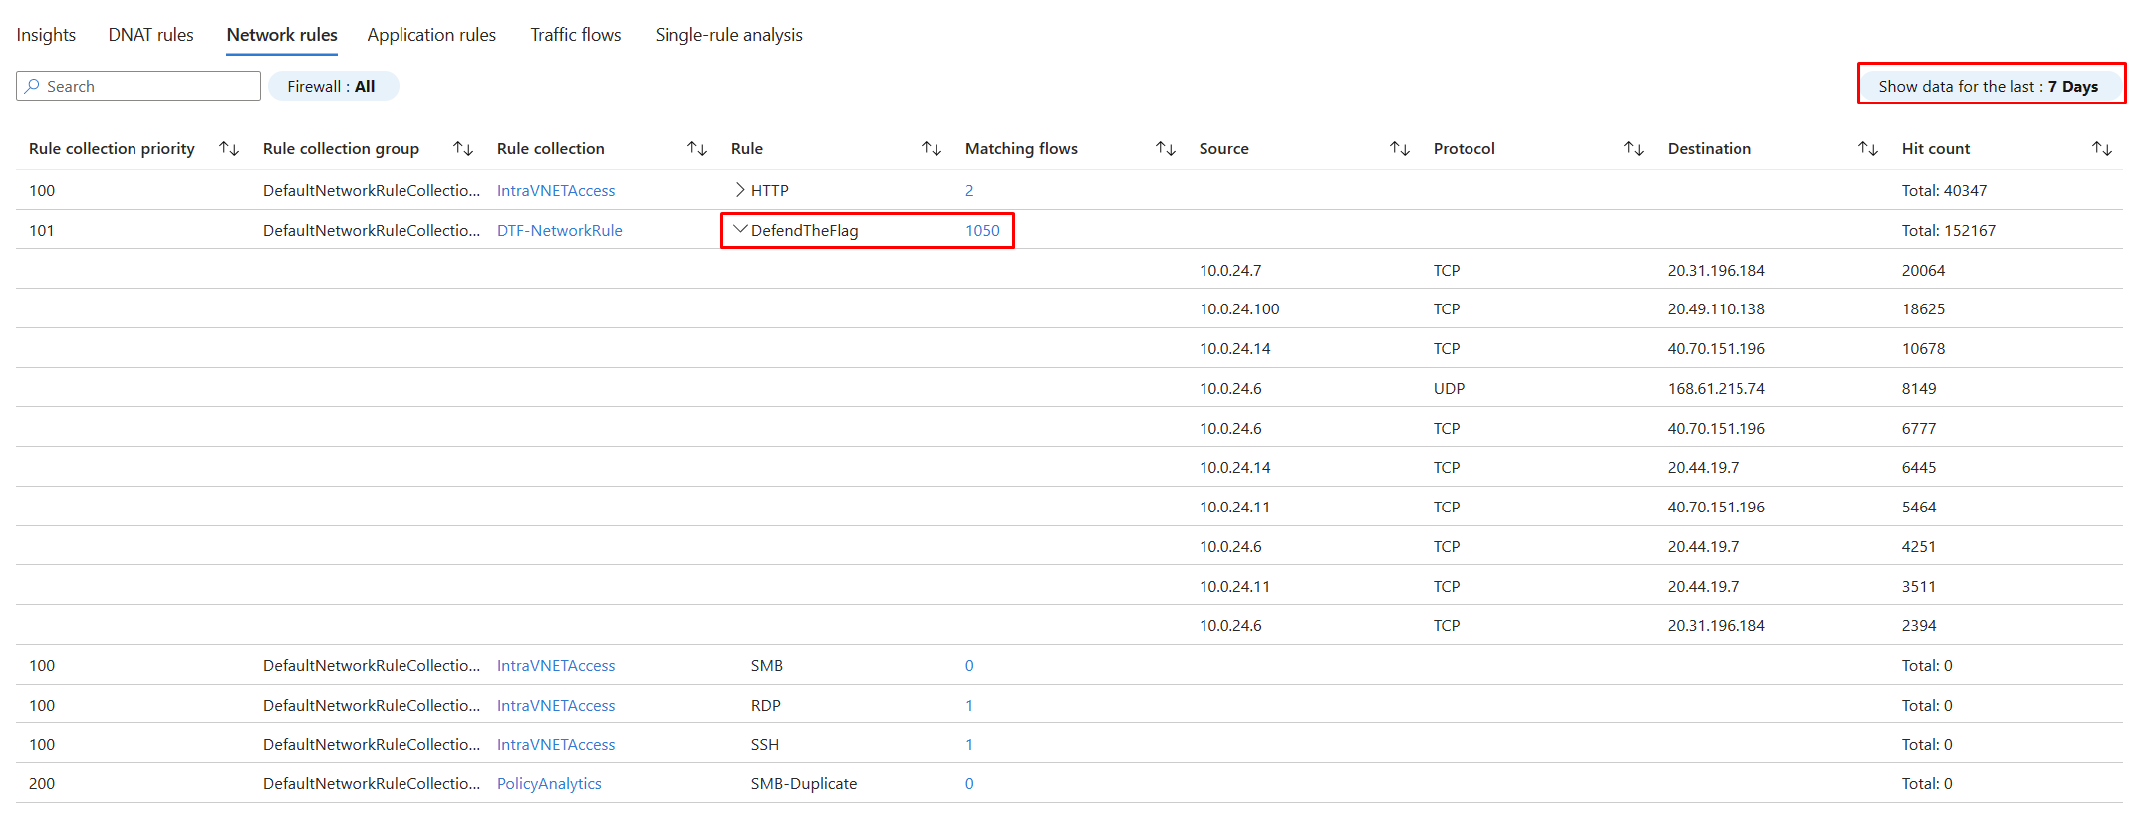Viewport: 2140px width, 816px height.
Task: Click sort arrows for Rule collection group
Action: click(x=463, y=149)
